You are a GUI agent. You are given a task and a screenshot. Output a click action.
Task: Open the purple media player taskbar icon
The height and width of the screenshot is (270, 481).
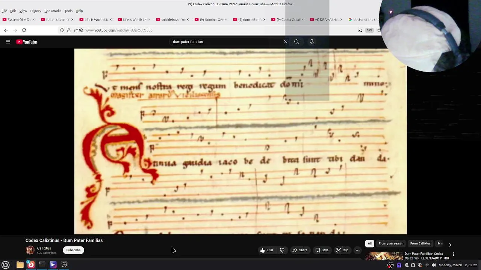[x=53, y=265]
